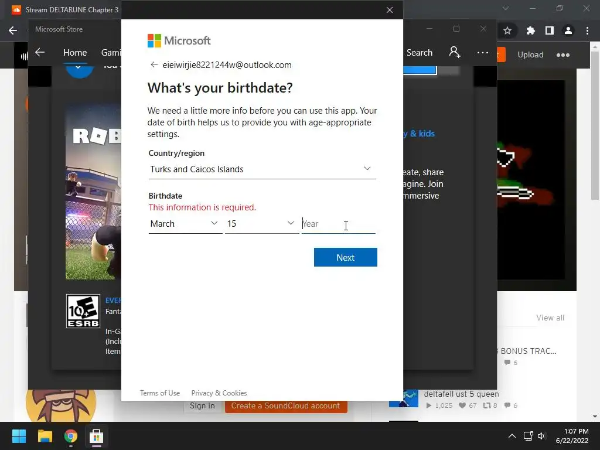Viewport: 600px width, 450px height.
Task: Go back from the email address arrow
Action: point(154,64)
